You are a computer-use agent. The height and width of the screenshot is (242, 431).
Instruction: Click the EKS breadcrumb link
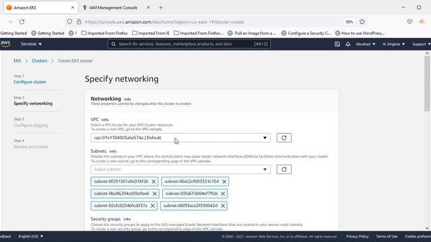click(x=18, y=61)
